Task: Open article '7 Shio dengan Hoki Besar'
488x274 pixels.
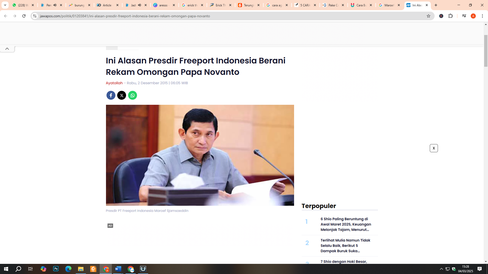Action: tap(344, 262)
